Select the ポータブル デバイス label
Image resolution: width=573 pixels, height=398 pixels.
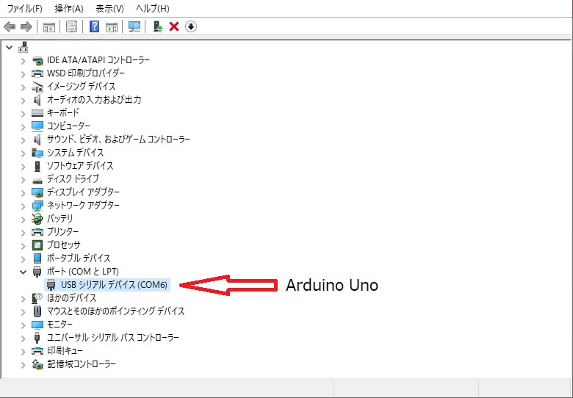click(x=79, y=258)
